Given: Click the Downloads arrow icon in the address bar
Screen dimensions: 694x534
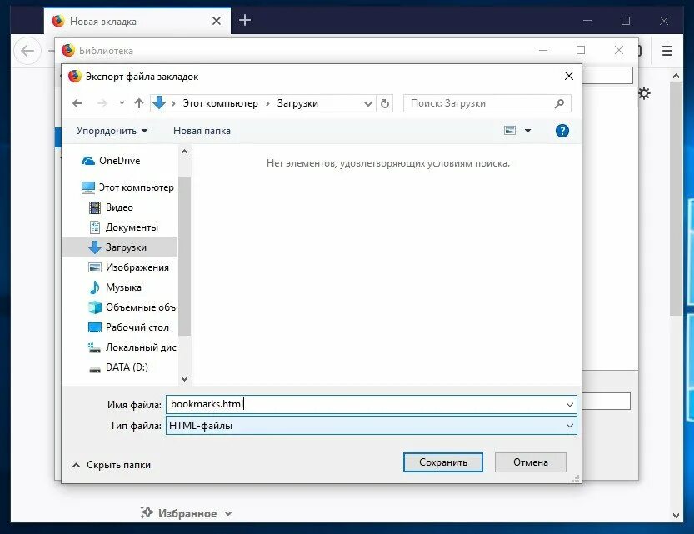Looking at the screenshot, I should 159,103.
